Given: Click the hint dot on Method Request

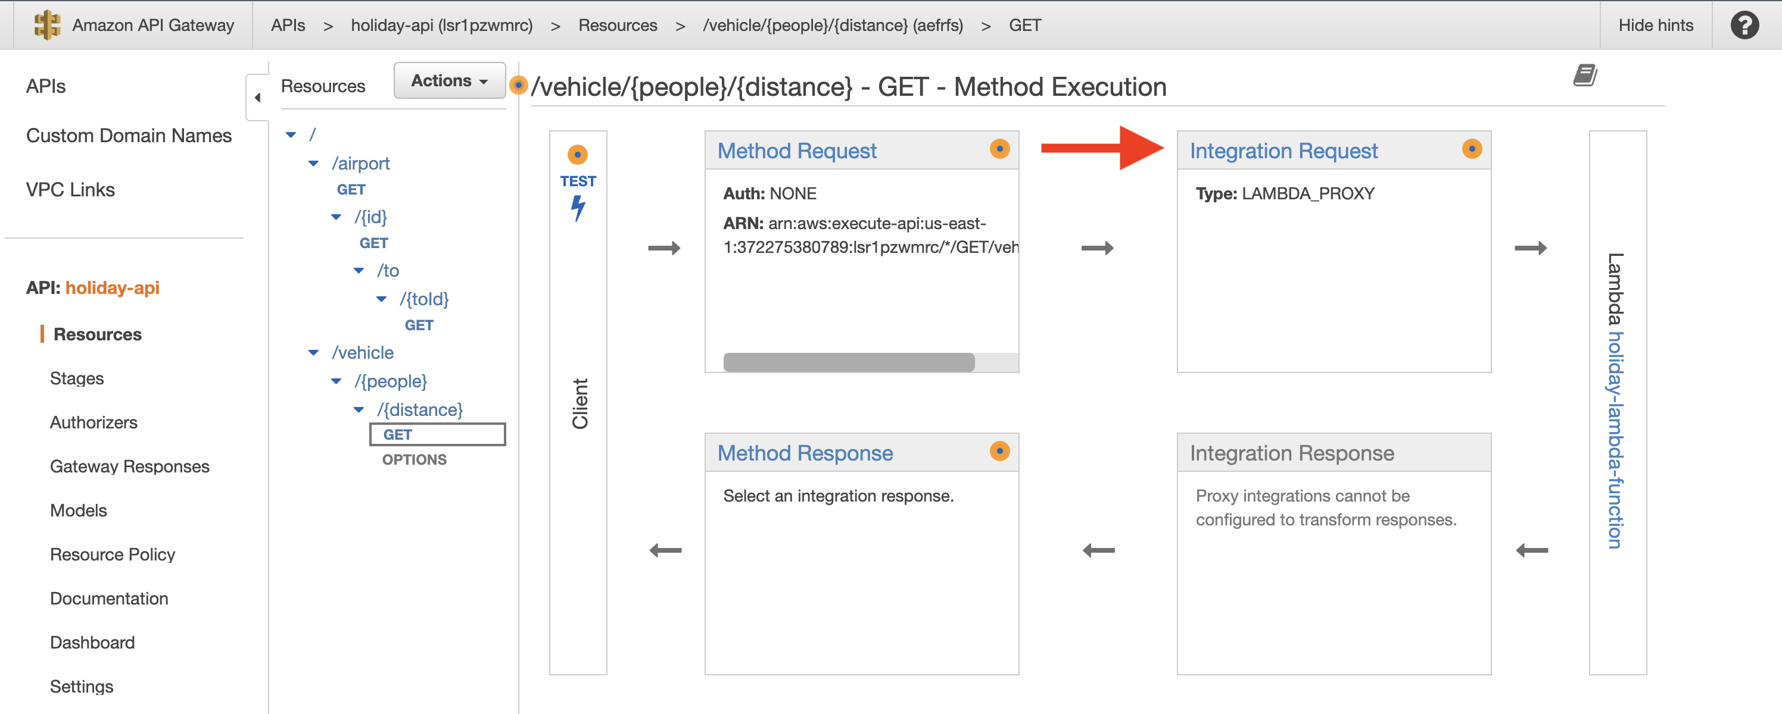Looking at the screenshot, I should click(999, 149).
